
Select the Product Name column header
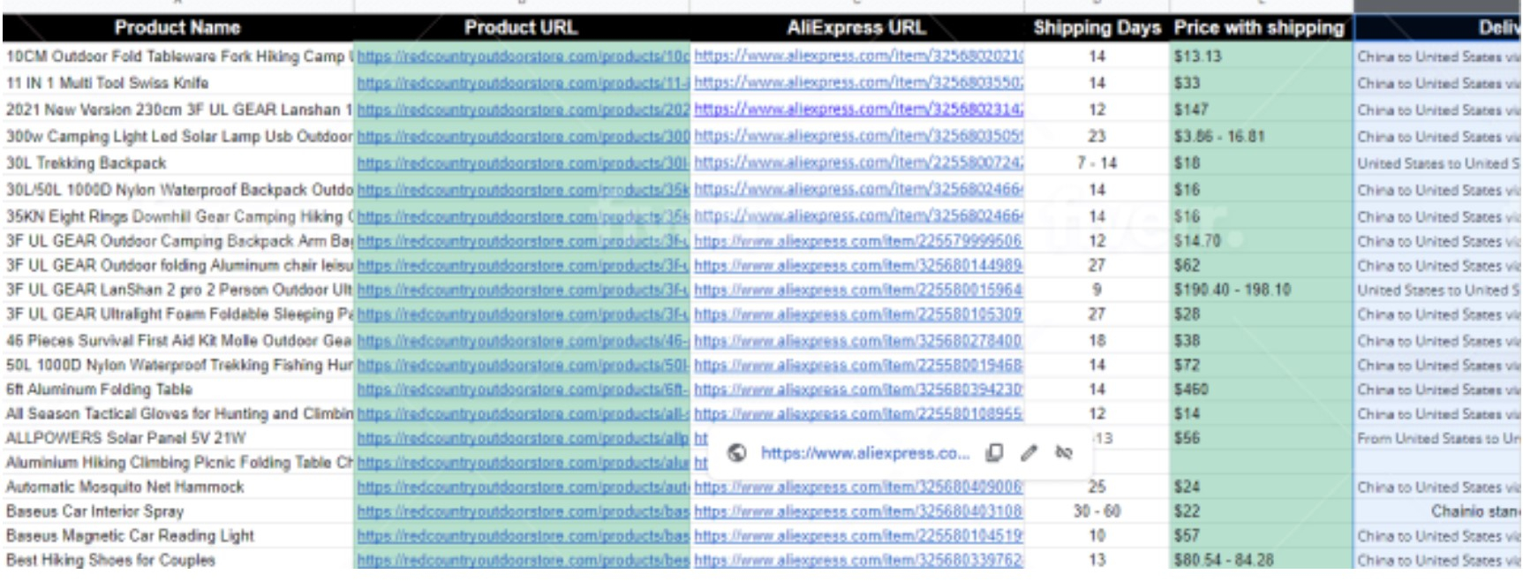pos(177,28)
